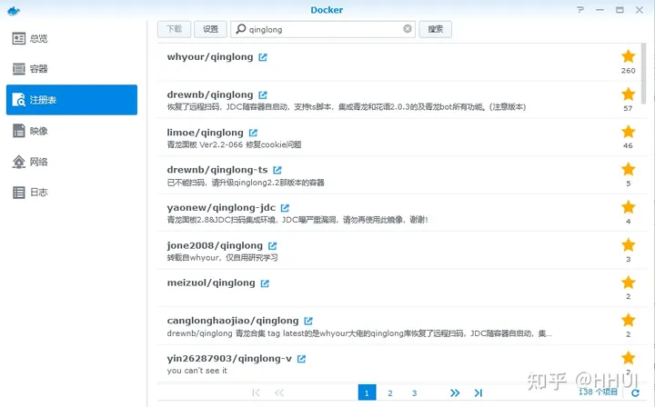
Task: Go to page 1
Action: click(x=367, y=392)
